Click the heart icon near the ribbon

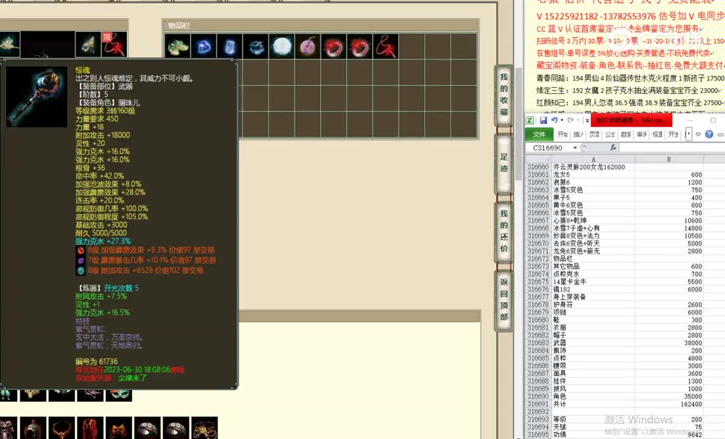coord(698,134)
